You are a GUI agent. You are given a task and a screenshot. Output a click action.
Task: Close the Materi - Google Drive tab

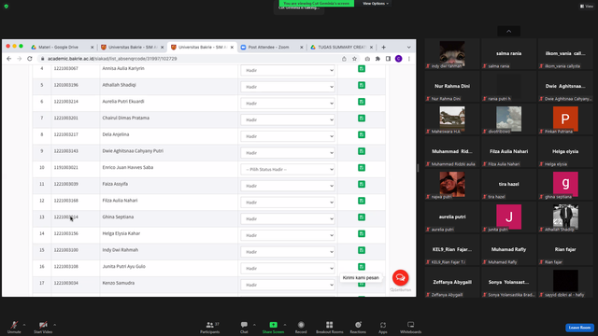92,48
